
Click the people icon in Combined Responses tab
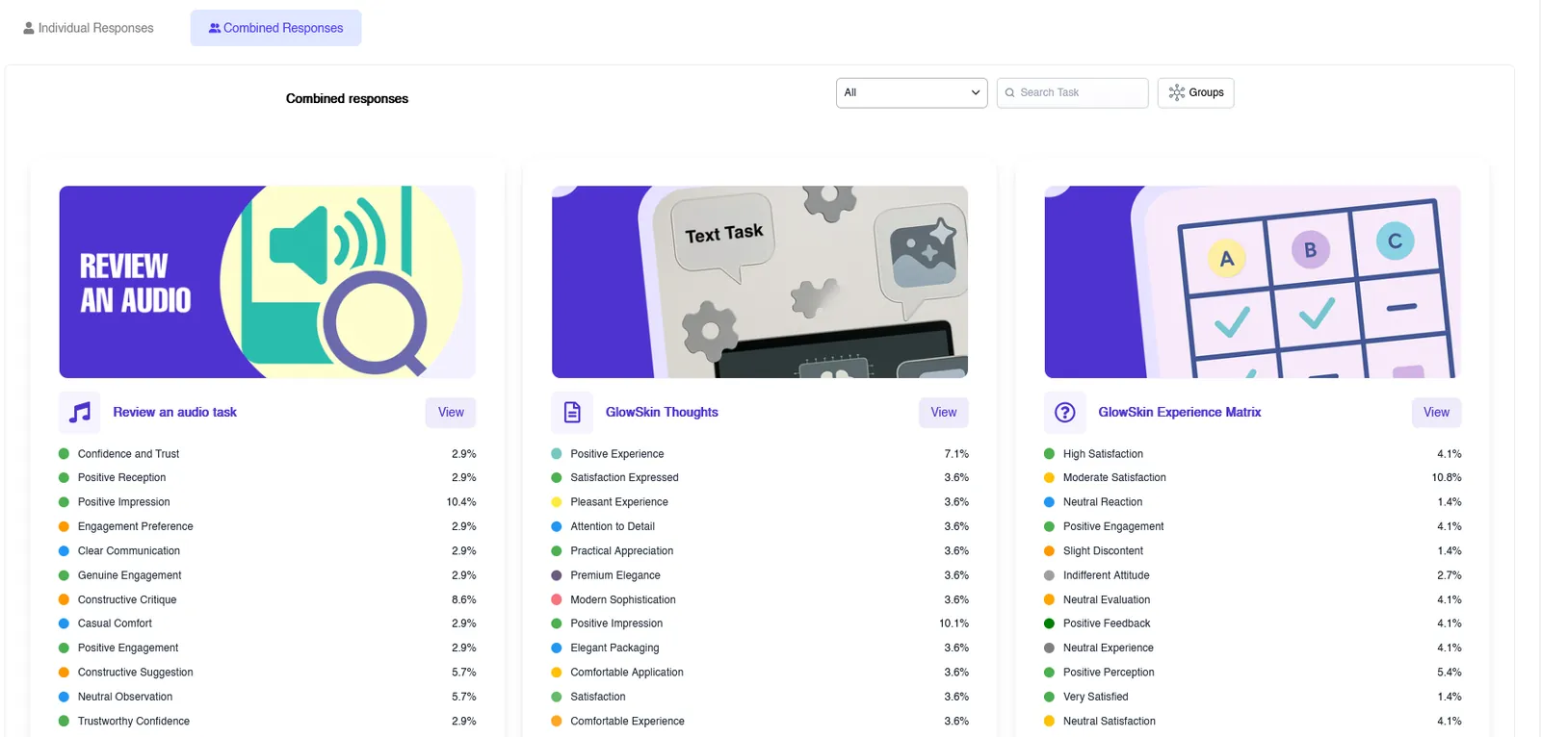[215, 28]
